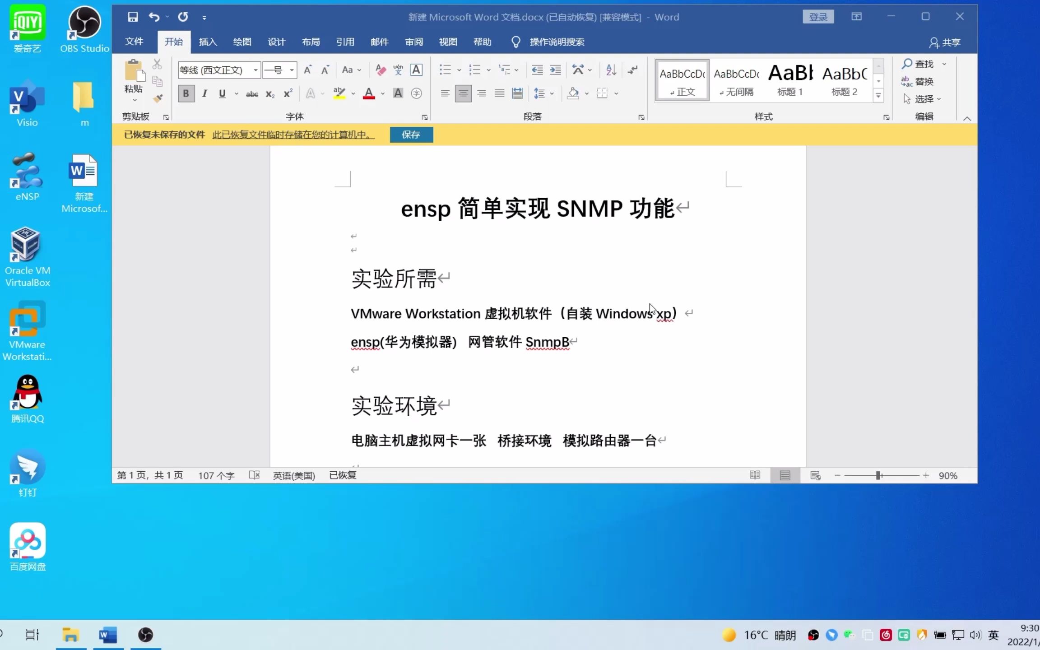
Task: Click the Underline formatting icon
Action: pyautogui.click(x=223, y=93)
